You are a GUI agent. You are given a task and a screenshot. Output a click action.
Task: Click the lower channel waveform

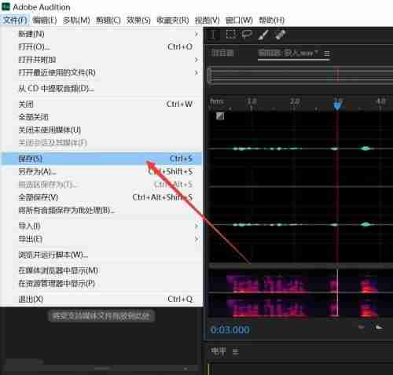301,225
